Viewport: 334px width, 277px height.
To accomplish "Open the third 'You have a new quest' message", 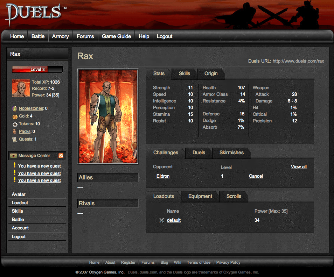I will (x=40, y=180).
